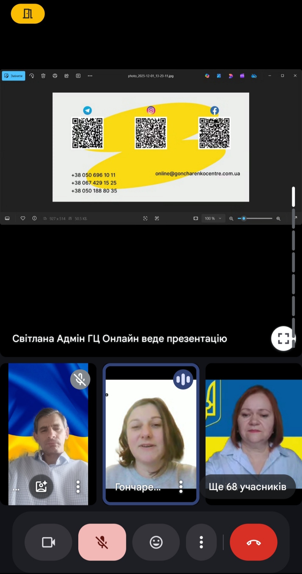Open three-dot options on the man's tile
This screenshot has width=302, height=574.
coord(78,487)
